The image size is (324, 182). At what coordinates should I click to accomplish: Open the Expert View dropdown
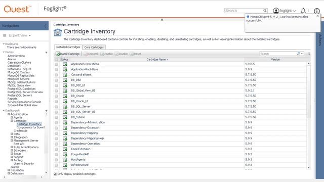pyautogui.click(x=20, y=35)
